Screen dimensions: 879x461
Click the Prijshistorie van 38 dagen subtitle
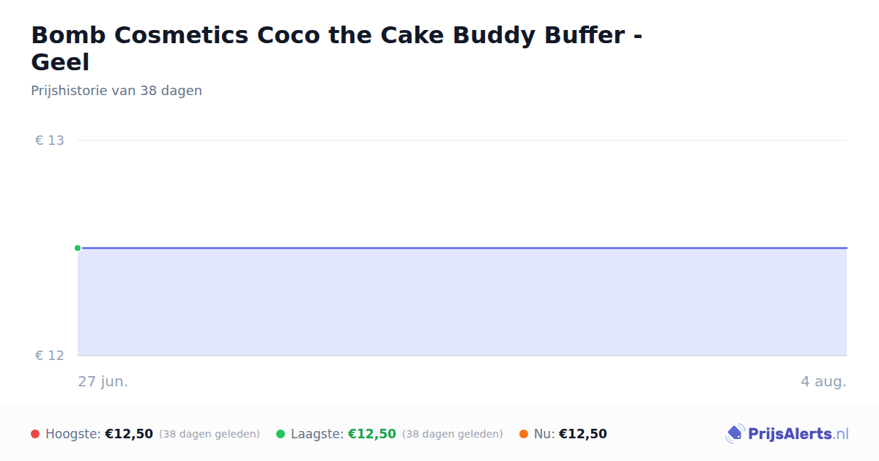click(x=116, y=91)
